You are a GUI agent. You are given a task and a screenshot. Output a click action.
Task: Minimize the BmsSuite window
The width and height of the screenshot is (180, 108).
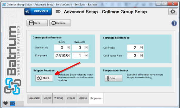tap(159, 4)
